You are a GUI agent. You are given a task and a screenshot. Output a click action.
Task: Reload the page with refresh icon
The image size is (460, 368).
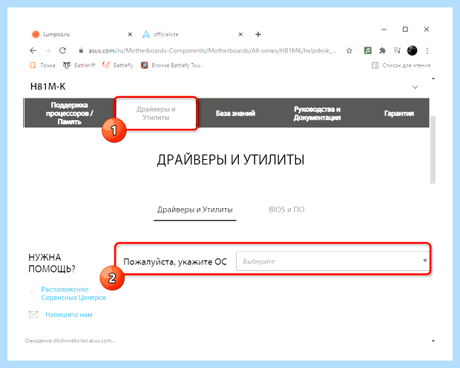[x=62, y=50]
